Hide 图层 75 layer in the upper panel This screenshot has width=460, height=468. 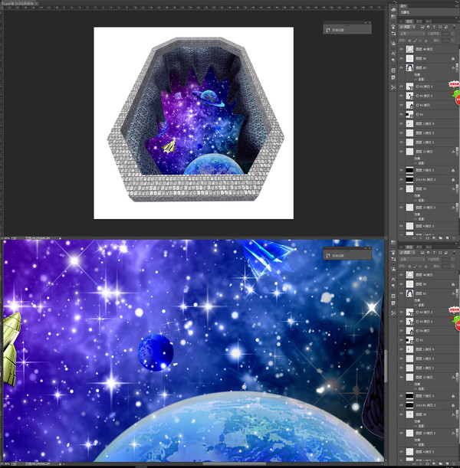coord(401,188)
